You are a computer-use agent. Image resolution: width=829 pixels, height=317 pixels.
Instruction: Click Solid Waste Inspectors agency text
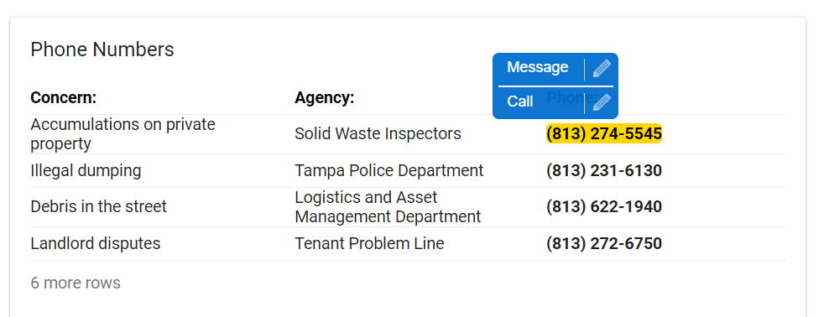[378, 133]
